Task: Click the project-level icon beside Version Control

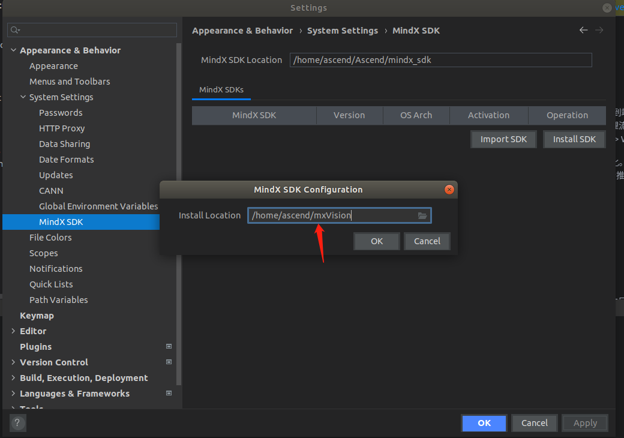Action: click(x=169, y=362)
